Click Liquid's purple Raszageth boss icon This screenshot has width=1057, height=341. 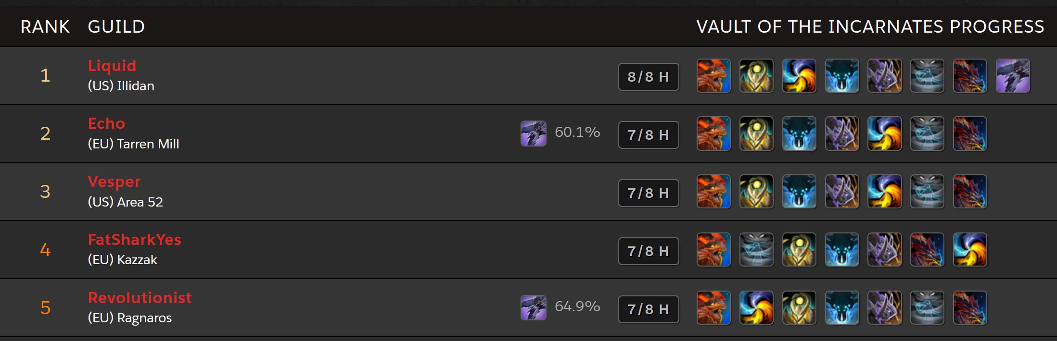(1013, 76)
